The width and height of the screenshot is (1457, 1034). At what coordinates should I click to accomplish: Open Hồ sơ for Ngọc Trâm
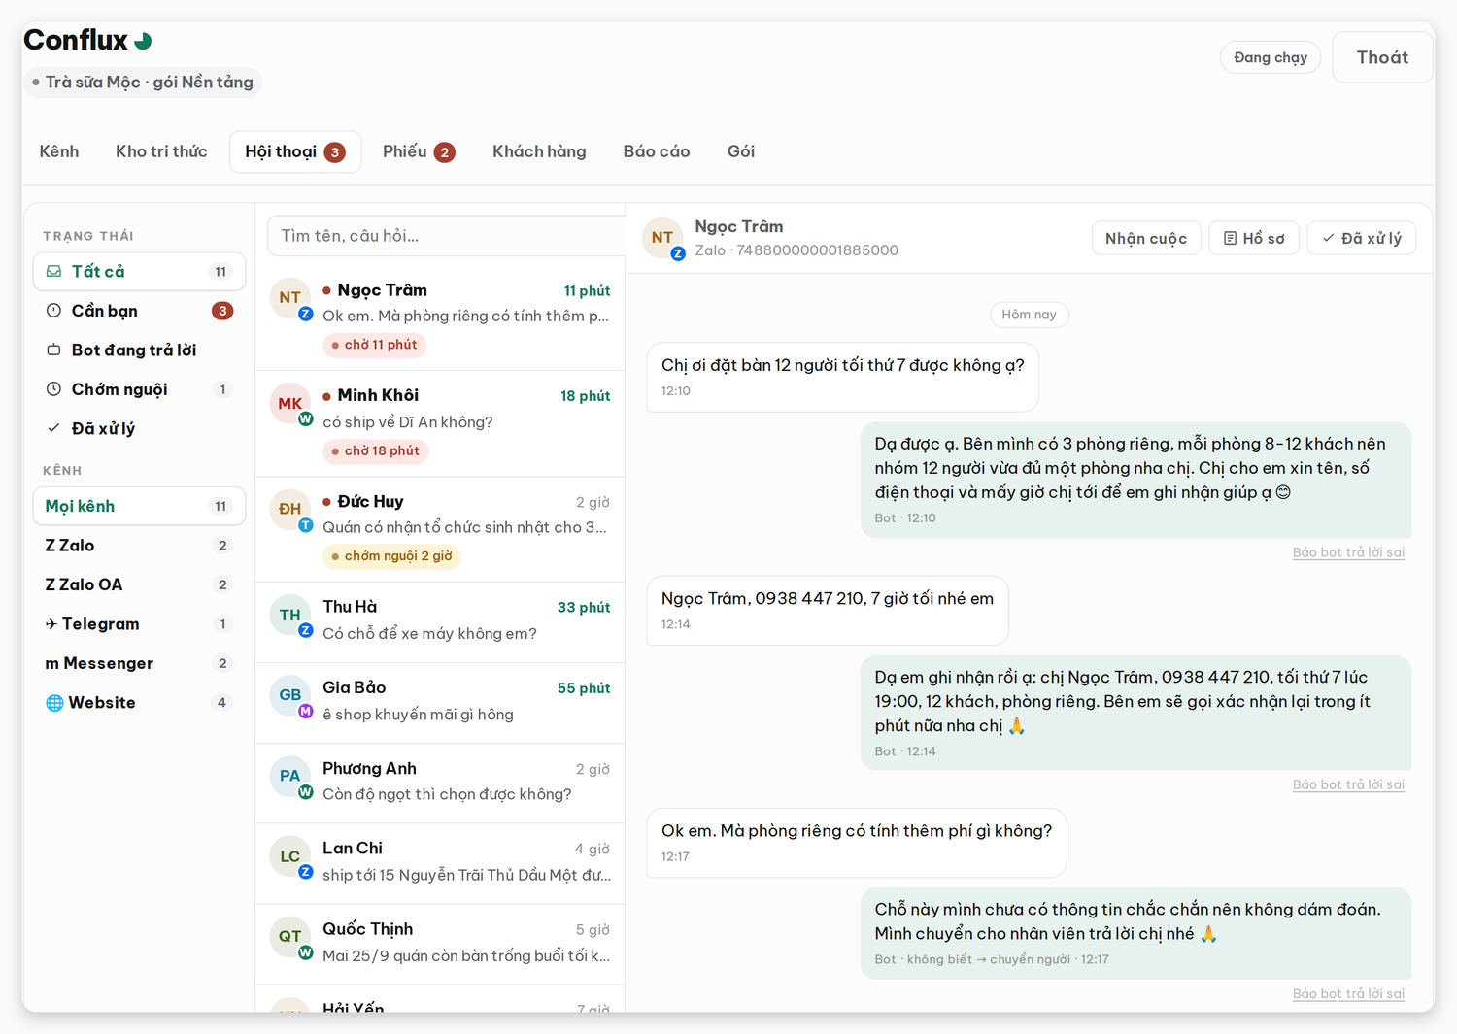(x=1254, y=239)
